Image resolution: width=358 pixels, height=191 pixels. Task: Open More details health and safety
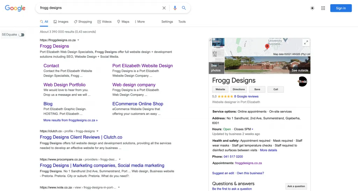[x=268, y=150]
